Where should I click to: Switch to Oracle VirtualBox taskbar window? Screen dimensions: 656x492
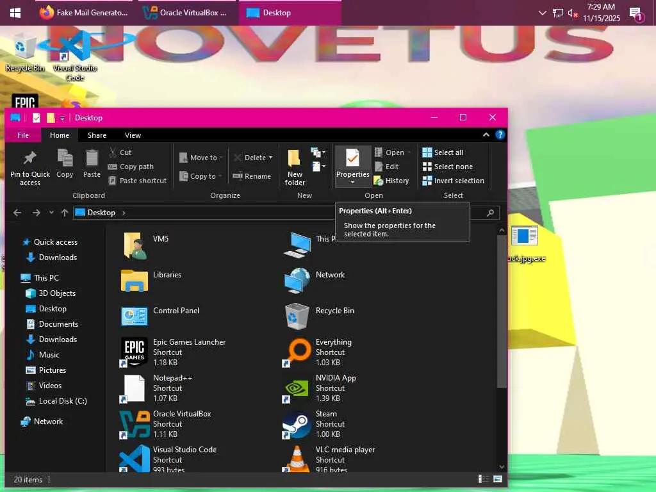click(x=186, y=13)
